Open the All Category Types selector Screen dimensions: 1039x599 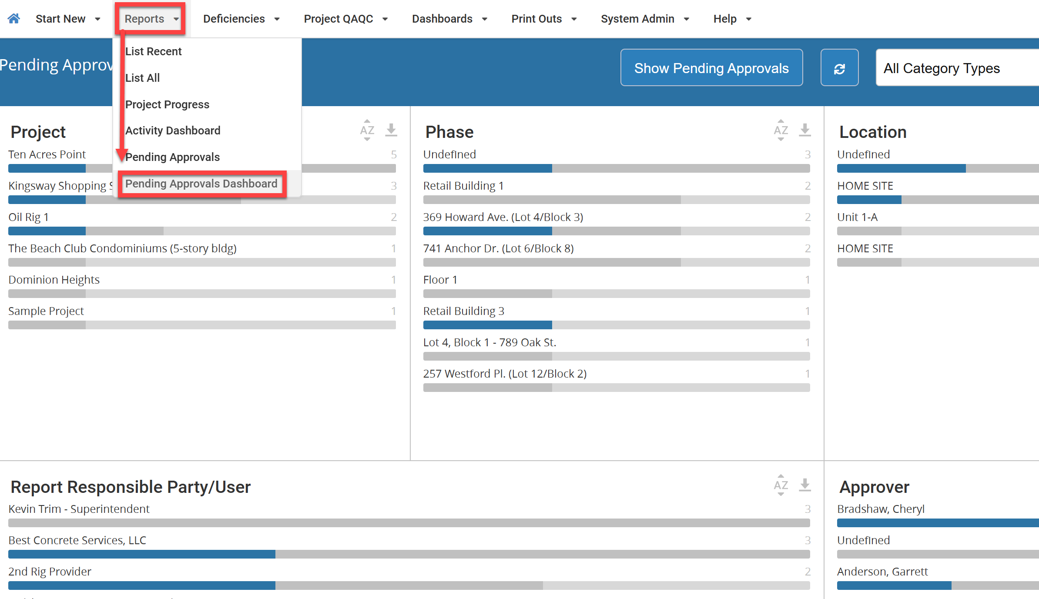coord(957,68)
